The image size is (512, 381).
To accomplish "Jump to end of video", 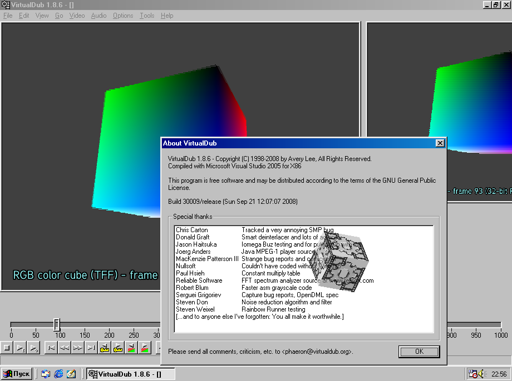I will (91, 348).
